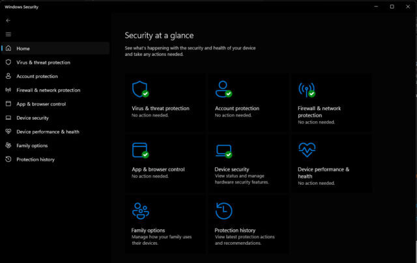Image resolution: width=417 pixels, height=263 pixels.
Task: Click the large shield icon on Virus & threat protection card
Action: [x=140, y=89]
